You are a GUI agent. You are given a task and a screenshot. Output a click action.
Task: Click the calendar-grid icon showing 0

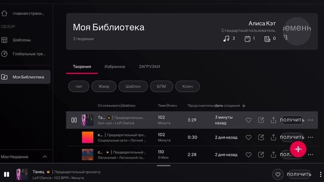[267, 38]
